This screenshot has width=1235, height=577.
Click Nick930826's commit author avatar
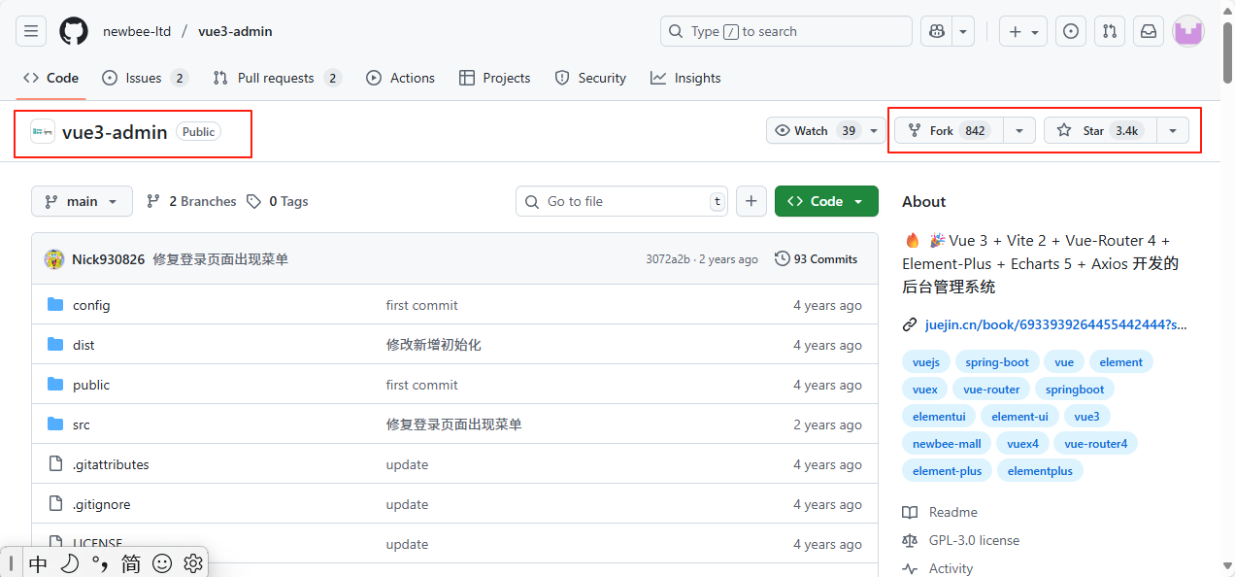point(54,259)
